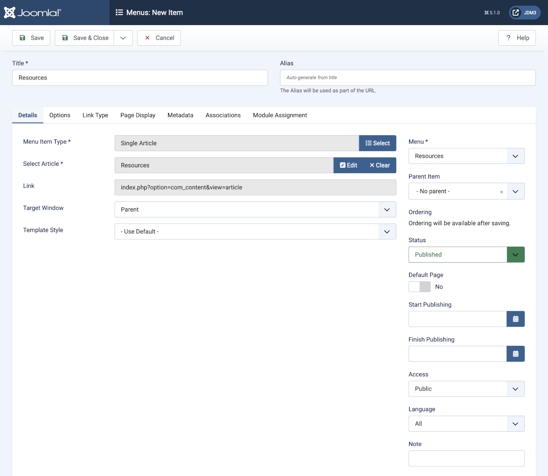Screen dimensions: 548x476
Task: Type in the Alias input field
Action: pyautogui.click(x=408, y=77)
